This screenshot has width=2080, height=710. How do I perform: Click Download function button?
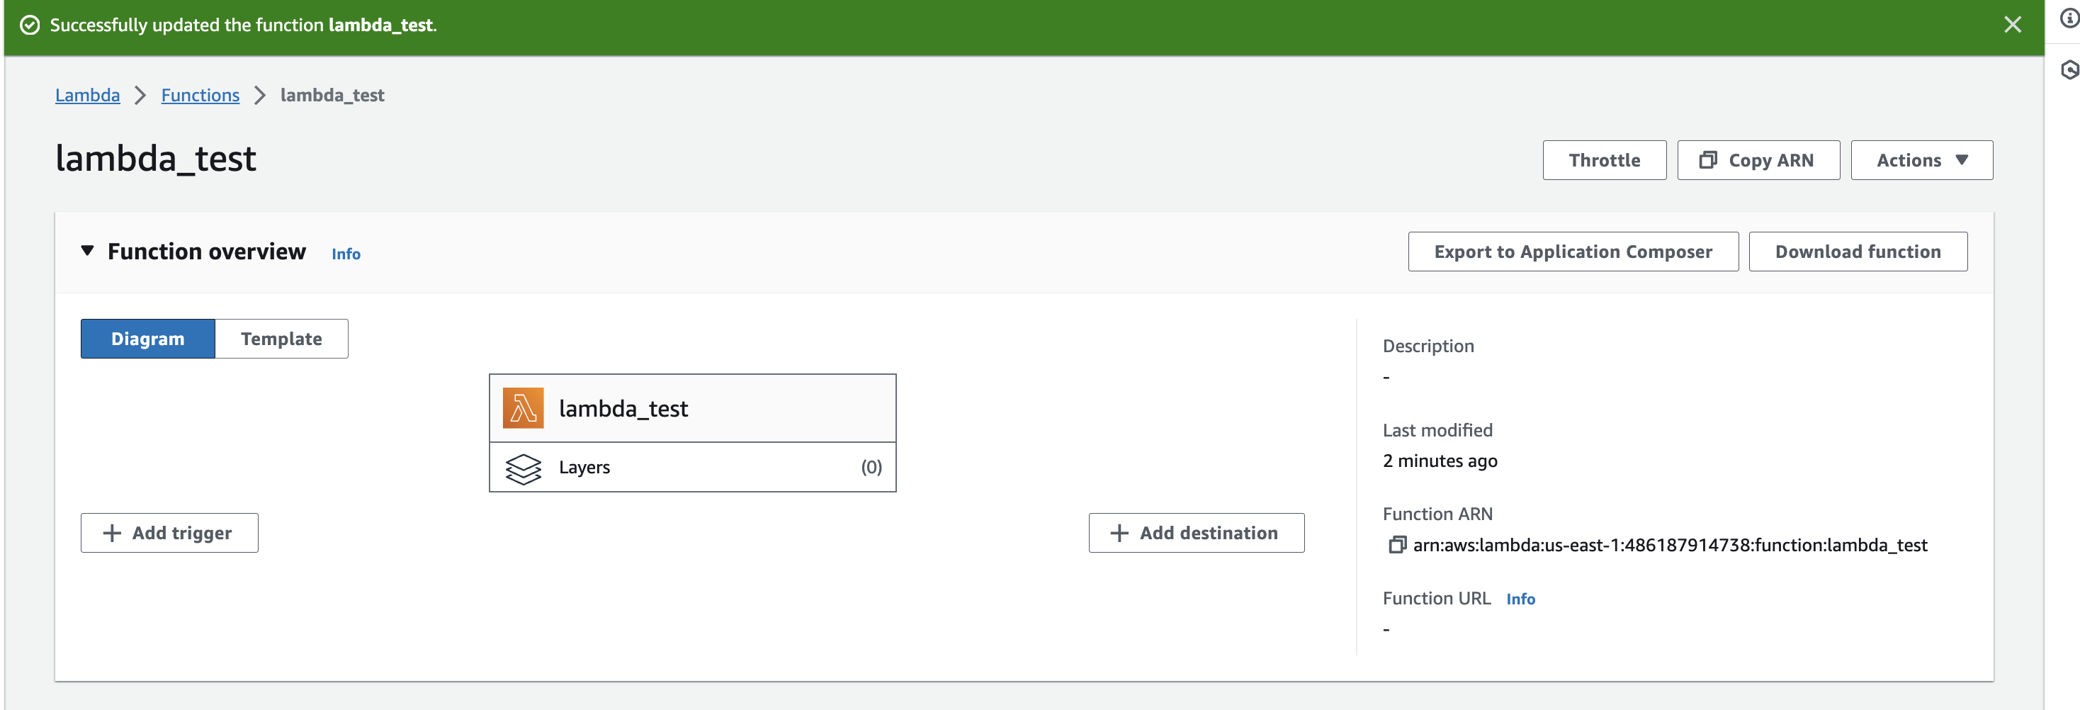1857,252
